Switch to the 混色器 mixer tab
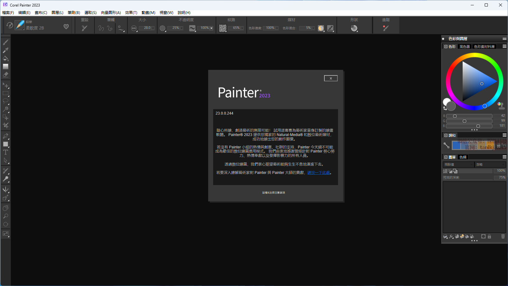 465,47
